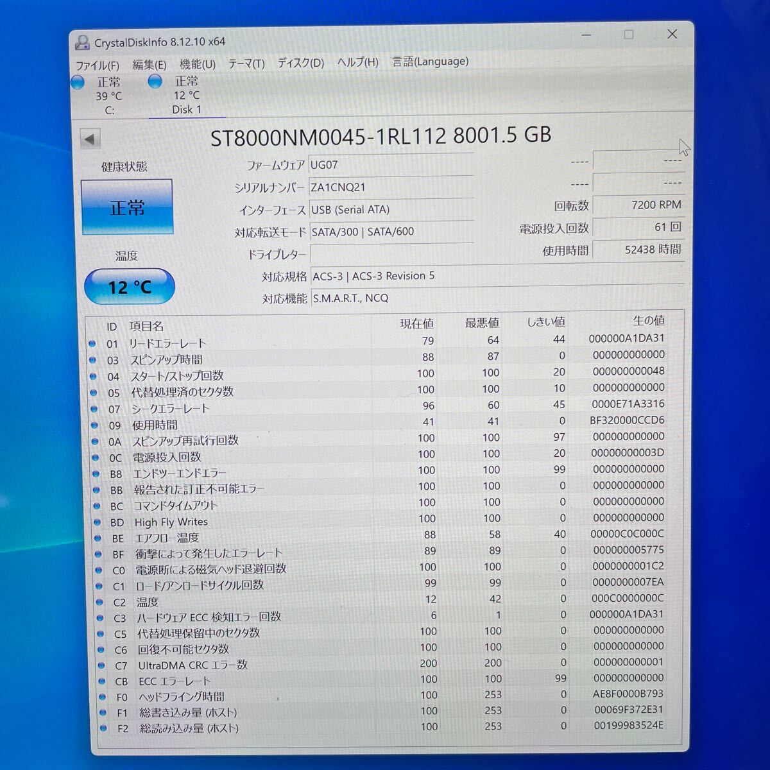Image resolution: width=770 pixels, height=770 pixels.
Task: Select the Disk 1 status tab
Action: coord(187,95)
